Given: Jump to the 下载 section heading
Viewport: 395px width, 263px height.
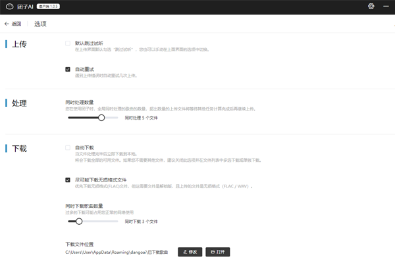Looking at the screenshot, I should (x=19, y=149).
